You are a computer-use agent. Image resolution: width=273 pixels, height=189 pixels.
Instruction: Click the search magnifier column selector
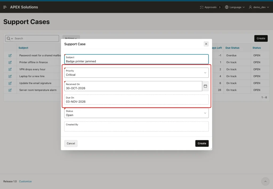click(x=10, y=38)
